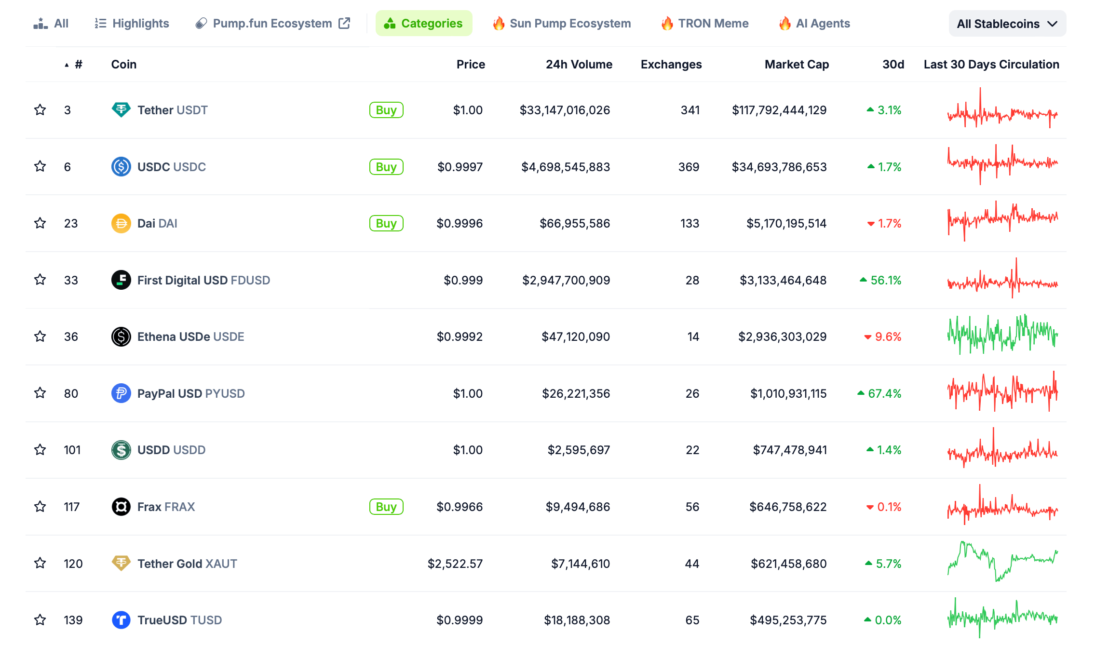The height and width of the screenshot is (646, 1109).
Task: Sort by Exchanges column header
Action: coord(671,65)
